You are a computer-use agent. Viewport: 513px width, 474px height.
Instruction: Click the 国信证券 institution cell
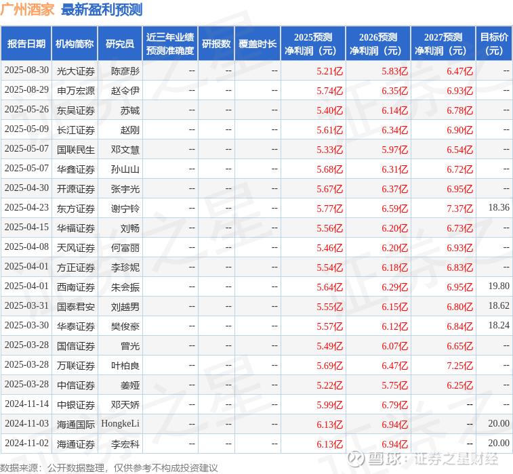click(x=76, y=346)
